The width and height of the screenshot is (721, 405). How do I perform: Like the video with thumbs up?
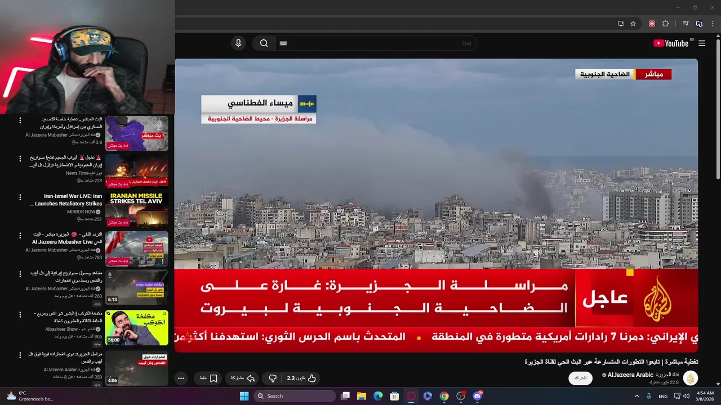302,379
